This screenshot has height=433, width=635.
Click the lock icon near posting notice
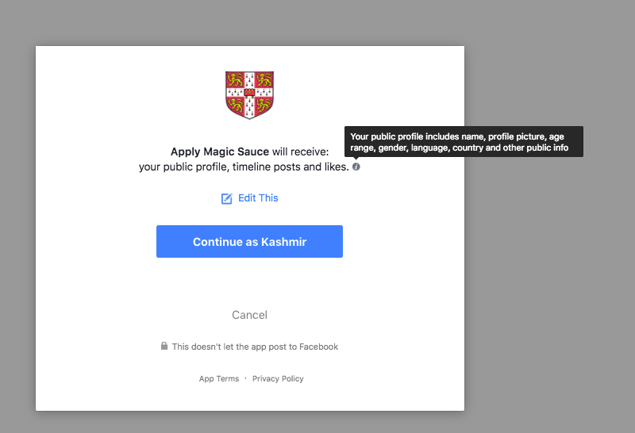pyautogui.click(x=164, y=346)
